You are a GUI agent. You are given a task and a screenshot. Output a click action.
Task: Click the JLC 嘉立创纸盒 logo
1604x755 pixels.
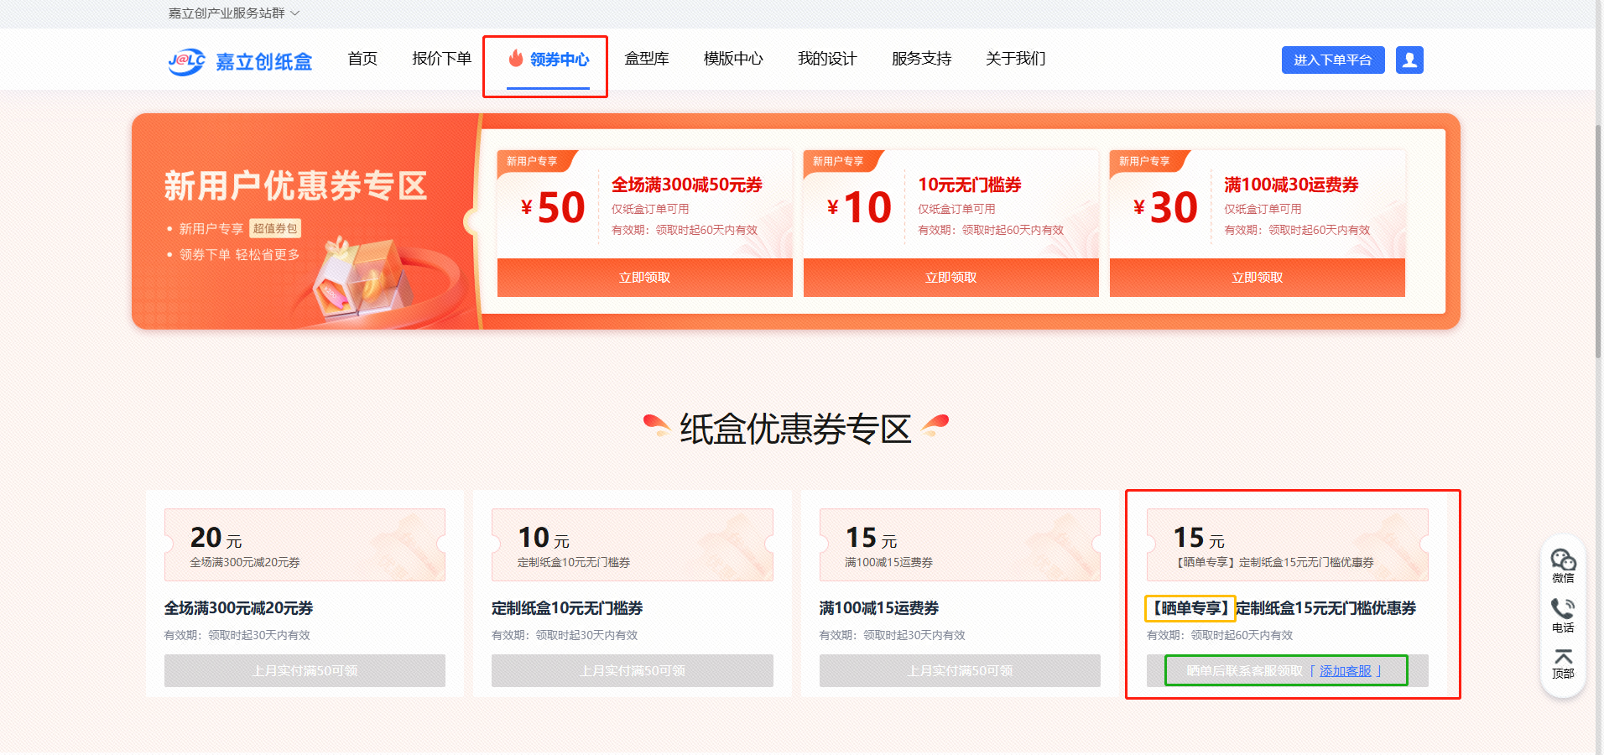tap(240, 61)
